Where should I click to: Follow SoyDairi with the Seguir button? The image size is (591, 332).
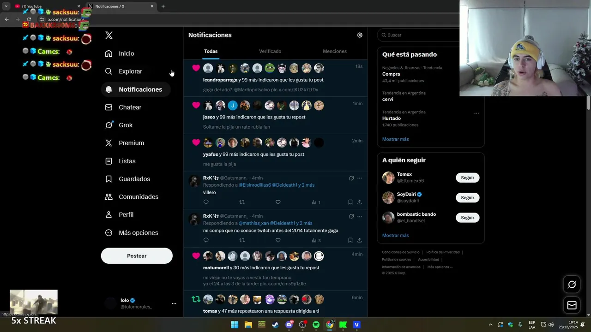tap(467, 197)
